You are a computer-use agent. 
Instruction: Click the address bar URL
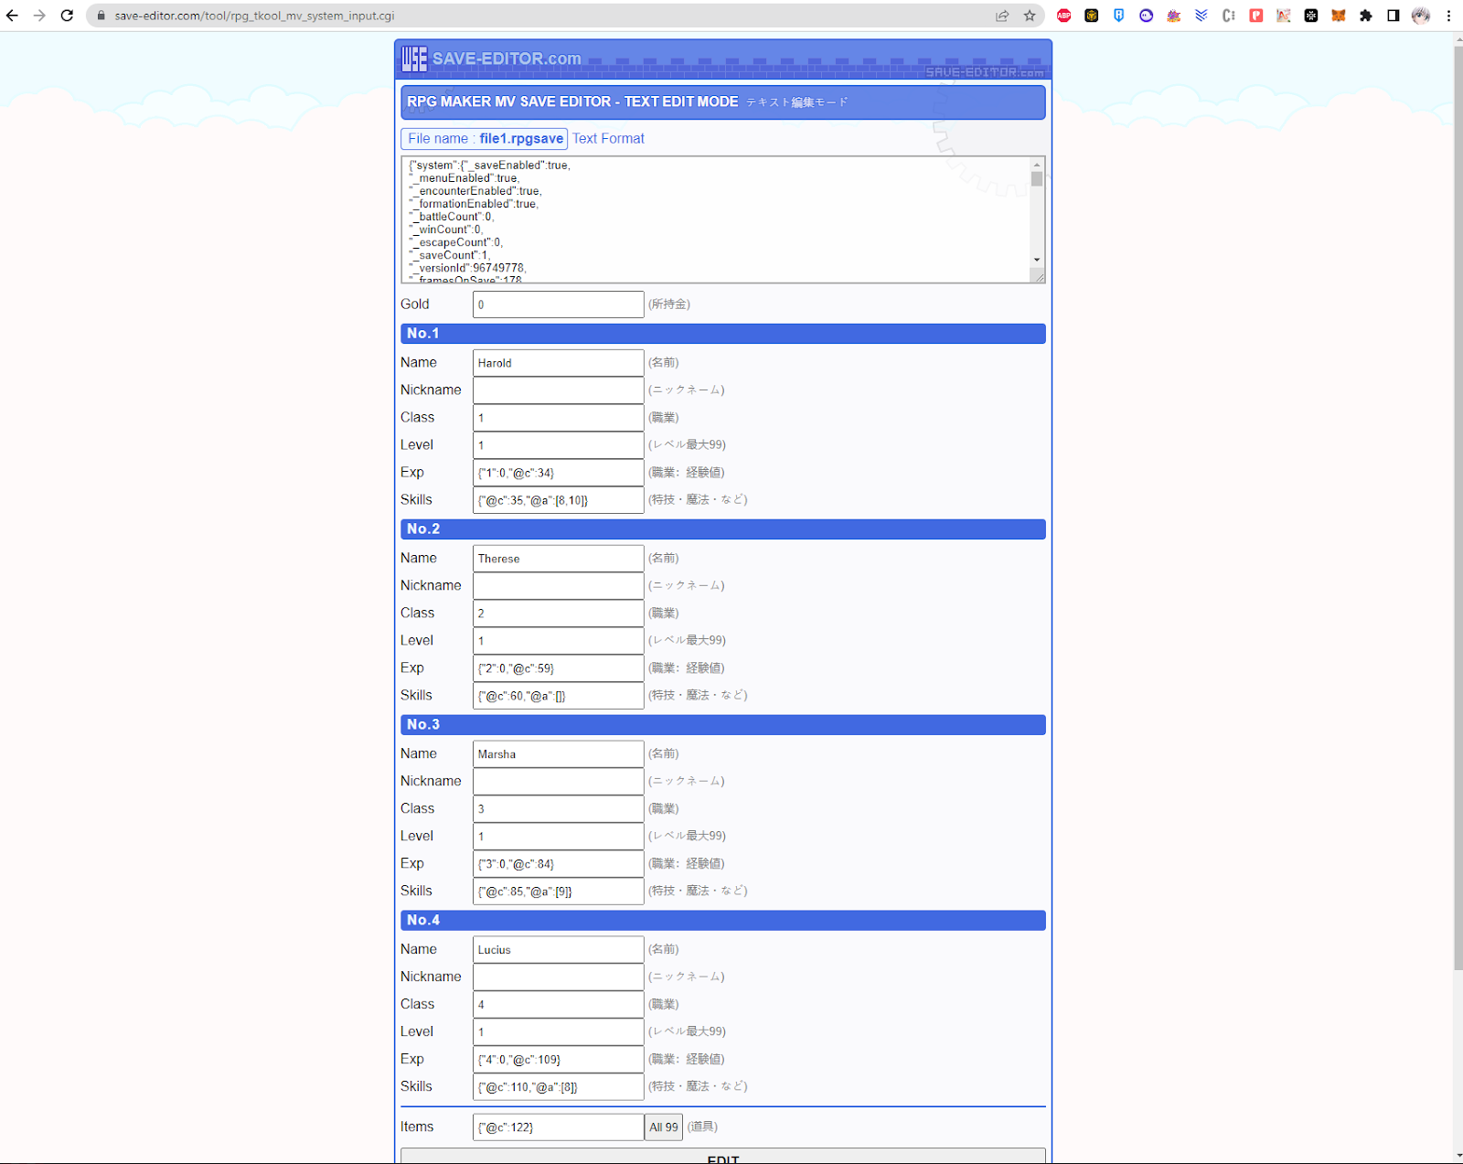pyautogui.click(x=255, y=16)
